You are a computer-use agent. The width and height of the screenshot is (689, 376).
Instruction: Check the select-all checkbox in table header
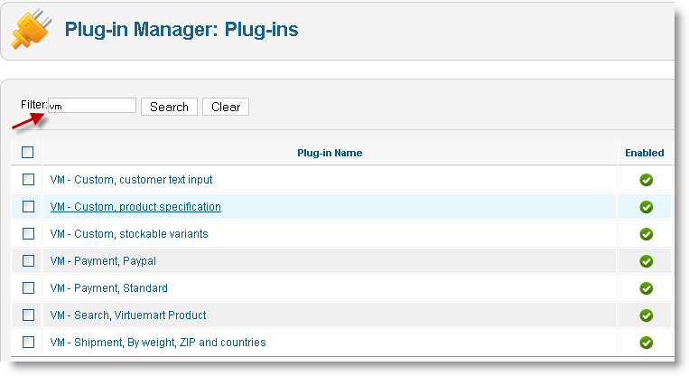[x=28, y=153]
